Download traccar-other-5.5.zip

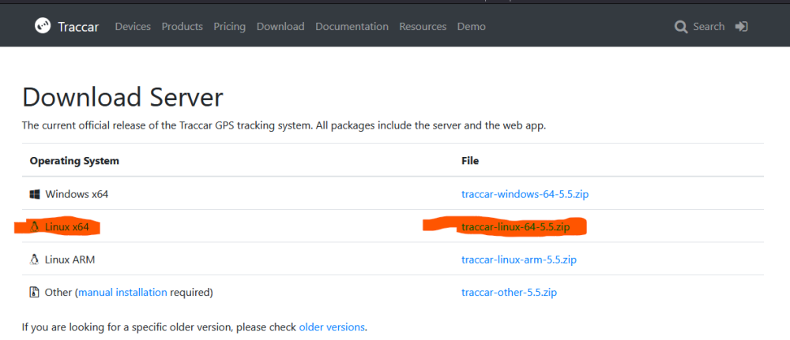509,292
